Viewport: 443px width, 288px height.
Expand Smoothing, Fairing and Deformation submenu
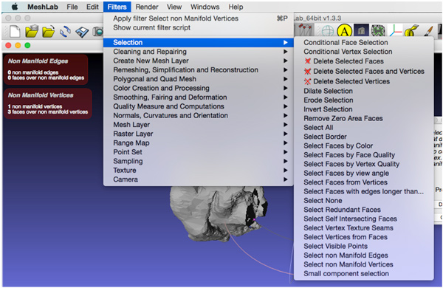(x=199, y=97)
